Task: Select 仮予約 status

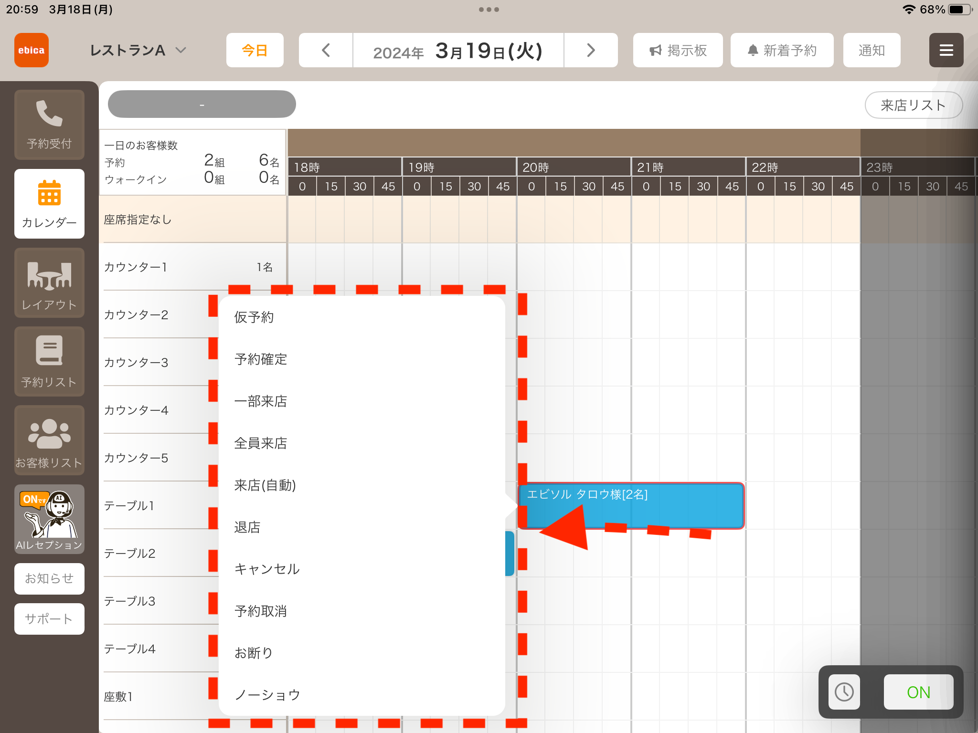Action: click(x=361, y=317)
